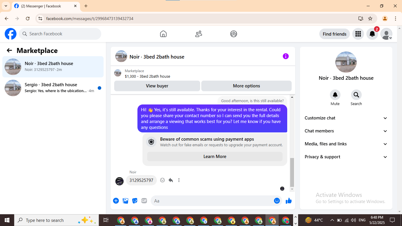The image size is (402, 226).
Task: Search in conversation magnifier icon
Action: tap(356, 95)
